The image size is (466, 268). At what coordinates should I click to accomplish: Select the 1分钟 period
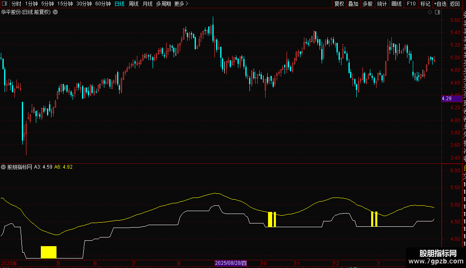click(31, 4)
